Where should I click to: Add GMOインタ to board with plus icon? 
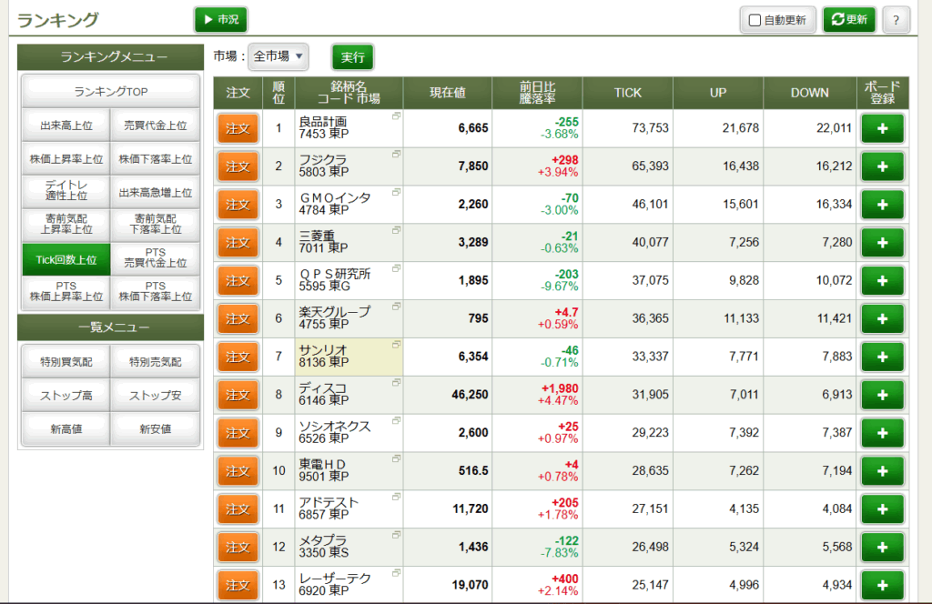882,205
